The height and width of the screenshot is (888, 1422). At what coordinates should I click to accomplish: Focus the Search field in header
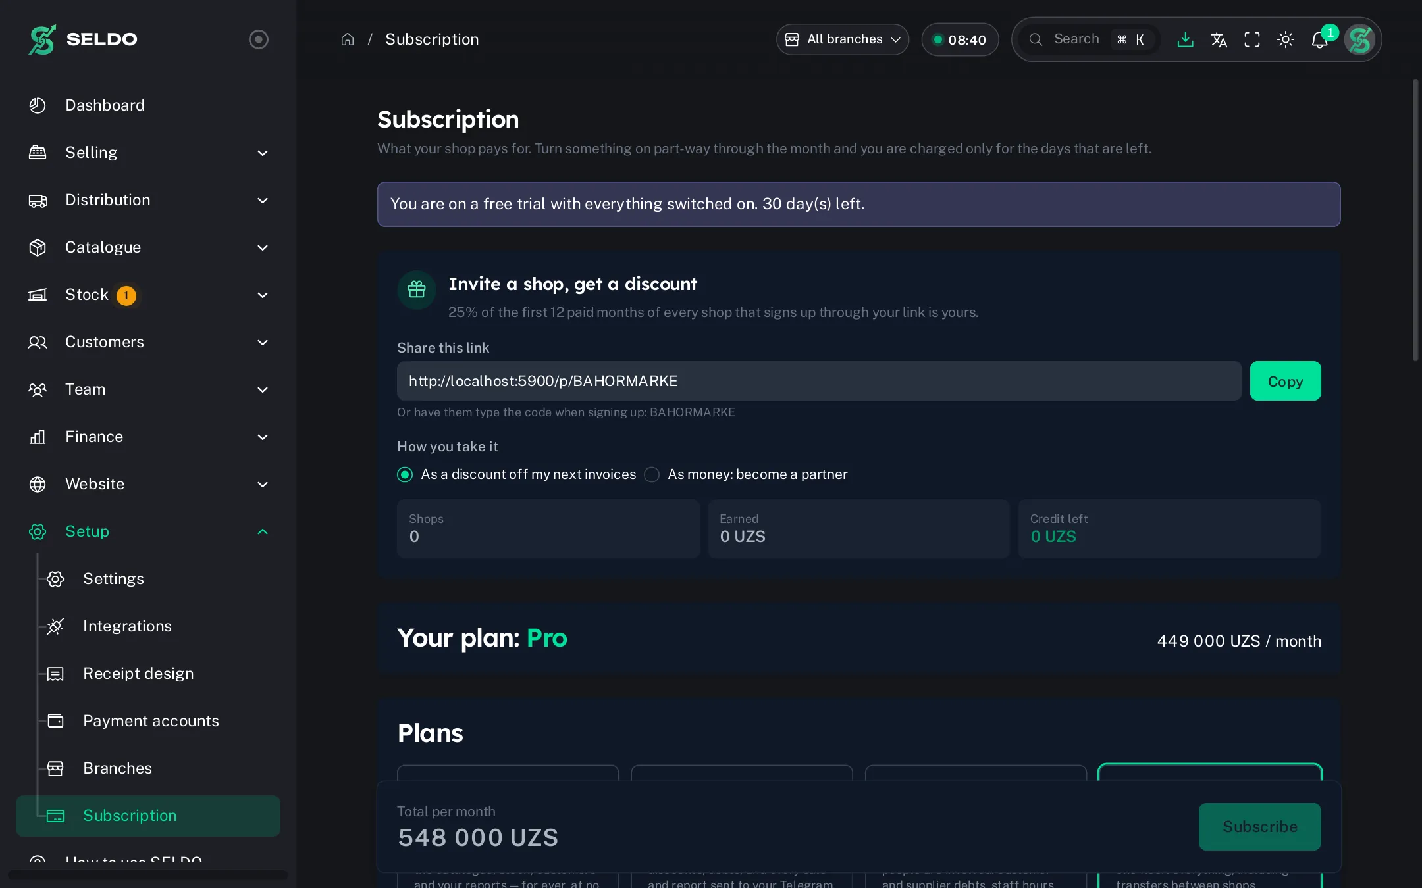pyautogui.click(x=1090, y=39)
